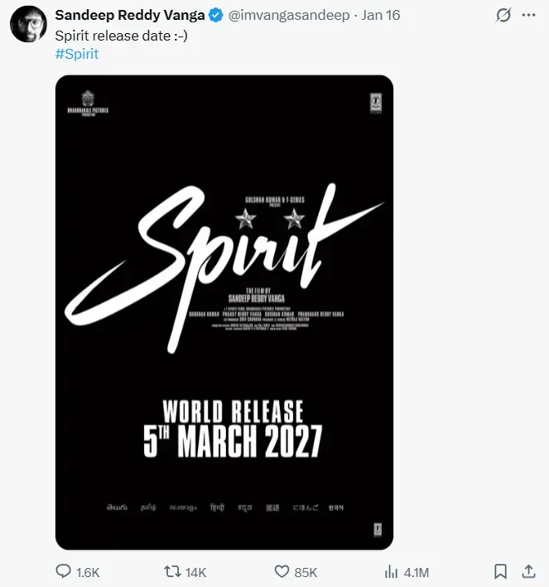Bookmark this post
The width and height of the screenshot is (549, 587).
point(500,571)
